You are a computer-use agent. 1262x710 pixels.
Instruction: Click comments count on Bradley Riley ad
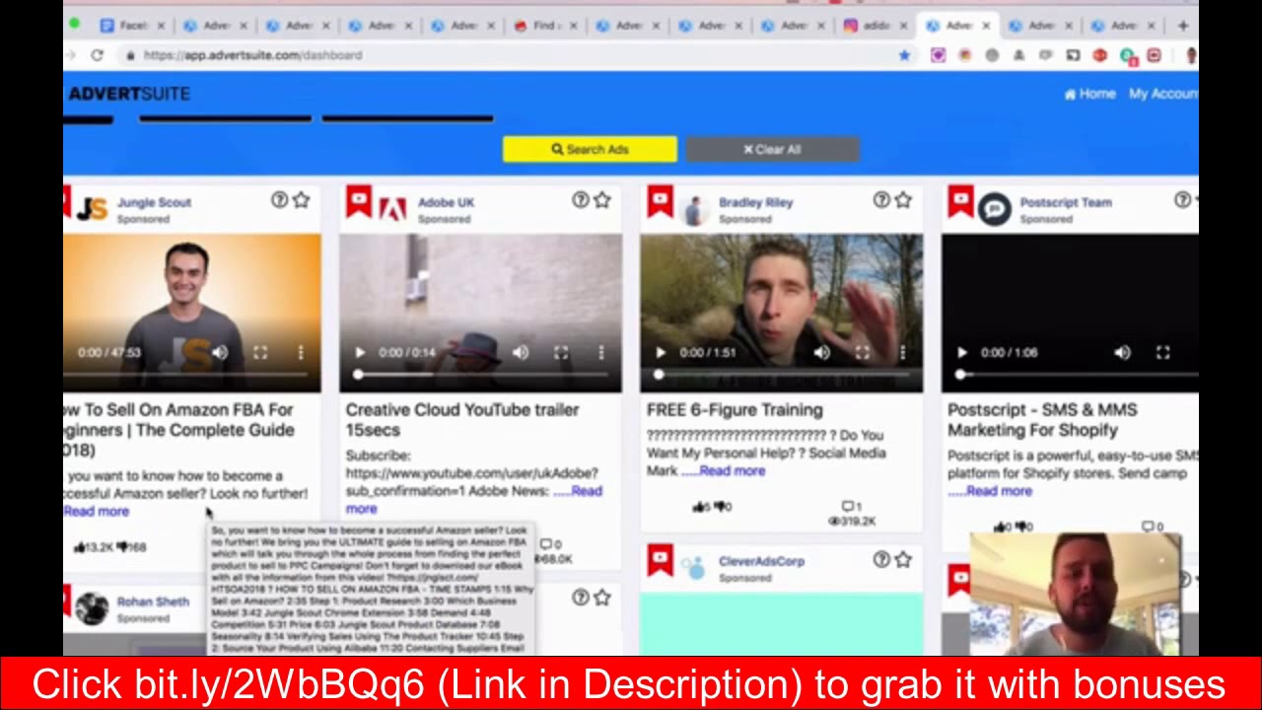pyautogui.click(x=852, y=507)
